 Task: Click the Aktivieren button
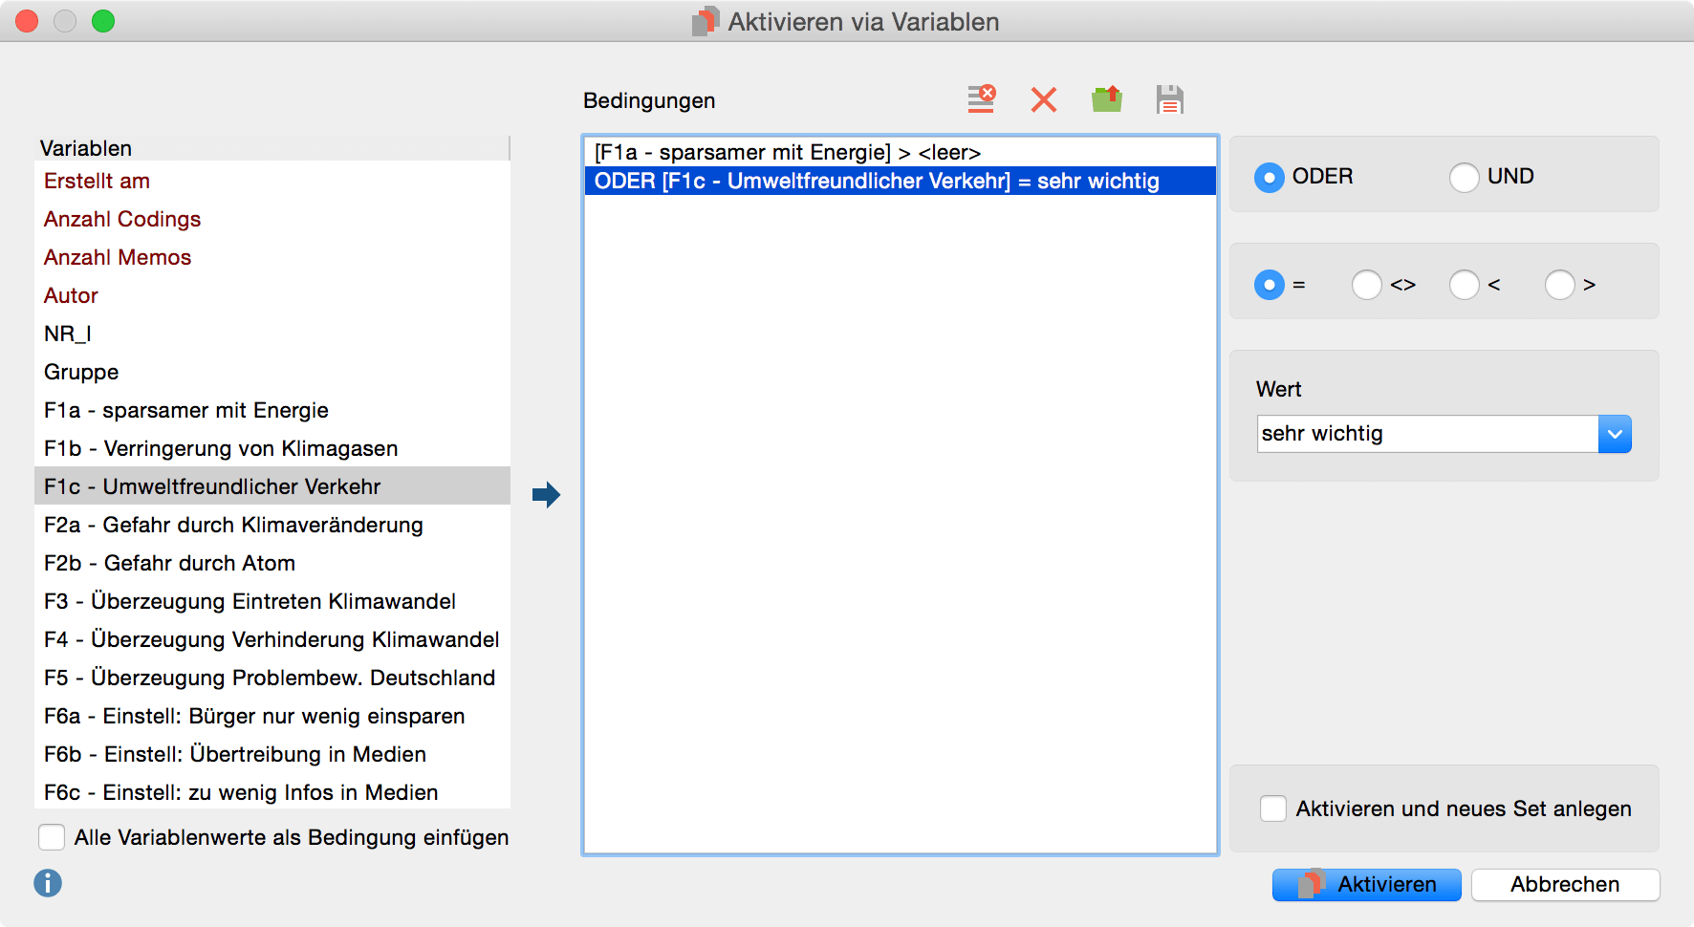(1366, 885)
